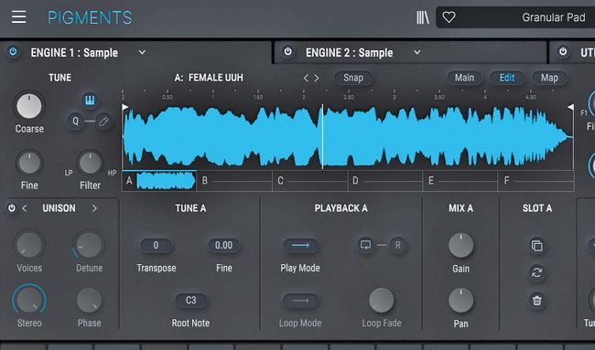
Task: Open the preset library browser icon
Action: click(x=422, y=17)
